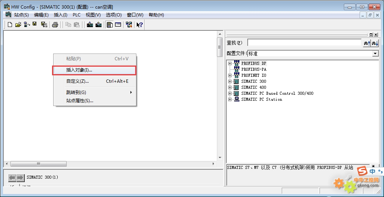Click the Paste clipboard toolbar icon
Screen dimensions: 384x197
(x=77, y=25)
